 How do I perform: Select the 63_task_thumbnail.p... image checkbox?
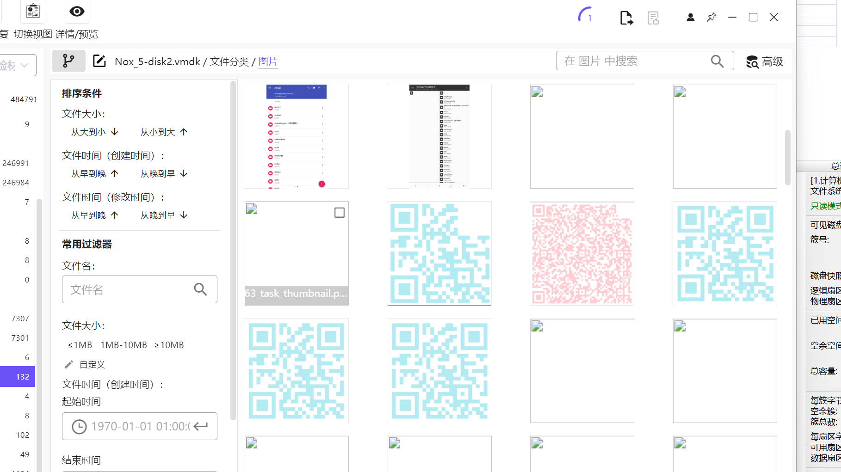(340, 213)
